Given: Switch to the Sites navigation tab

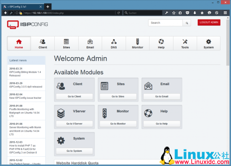Looking at the screenshot, I should tap(66, 43).
